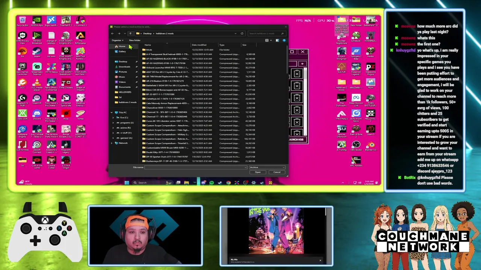Open the address bar history dropdown
Image resolution: width=481 pixels, height=270 pixels.
[236, 33]
